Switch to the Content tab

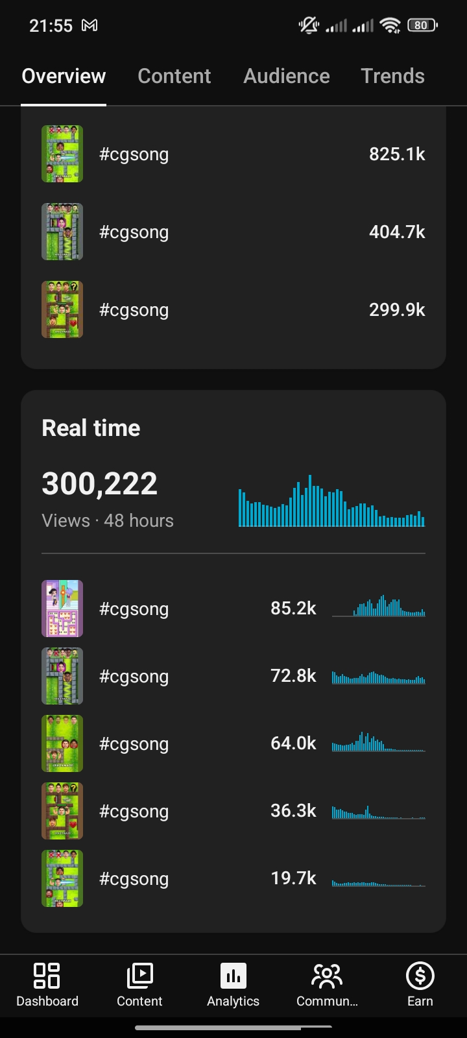point(174,76)
